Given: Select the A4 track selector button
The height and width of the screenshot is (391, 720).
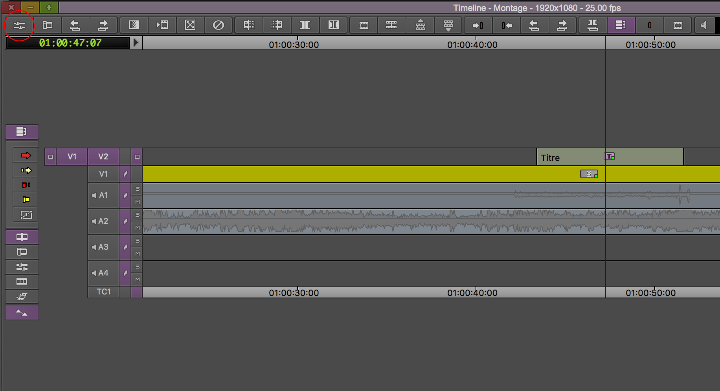Looking at the screenshot, I should [x=103, y=273].
